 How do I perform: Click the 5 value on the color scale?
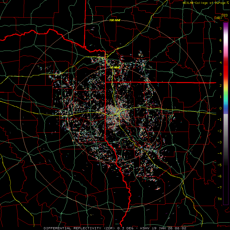(x=221, y=51)
